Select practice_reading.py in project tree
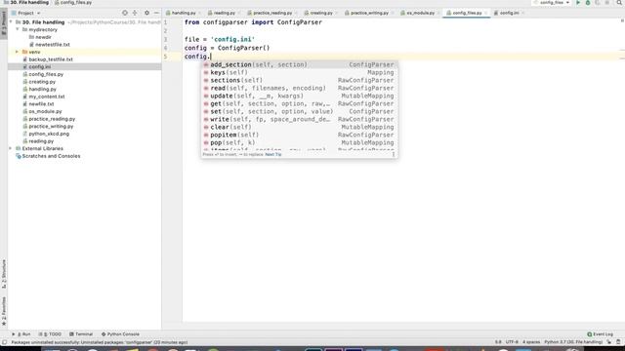625x351 pixels. tap(52, 119)
